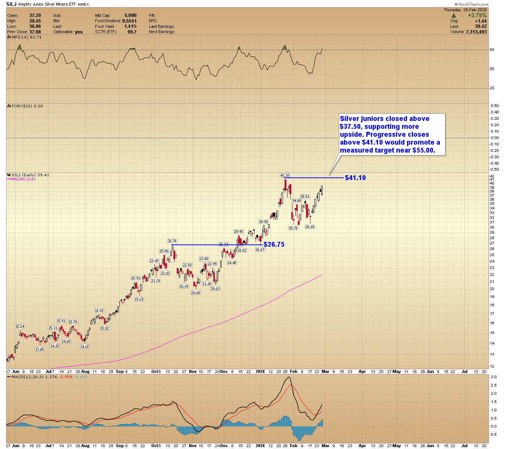Click the 35.81 swing-high price label
The image size is (505, 449).
(x=305, y=197)
